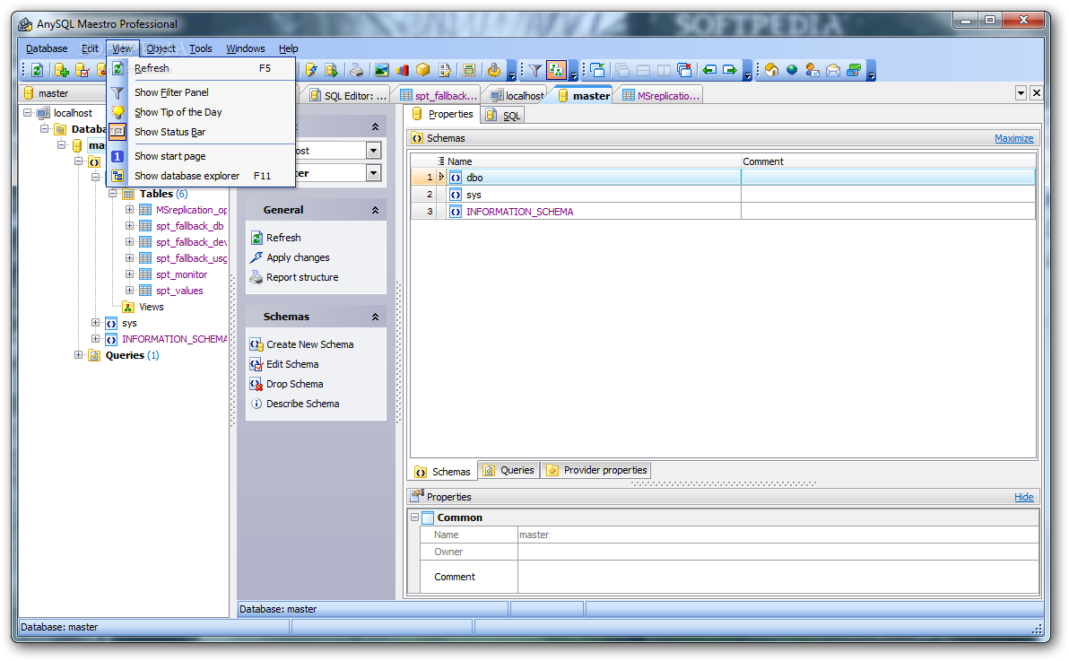Click the Describe Schema info icon
The height and width of the screenshot is (661, 1069).
pos(256,404)
